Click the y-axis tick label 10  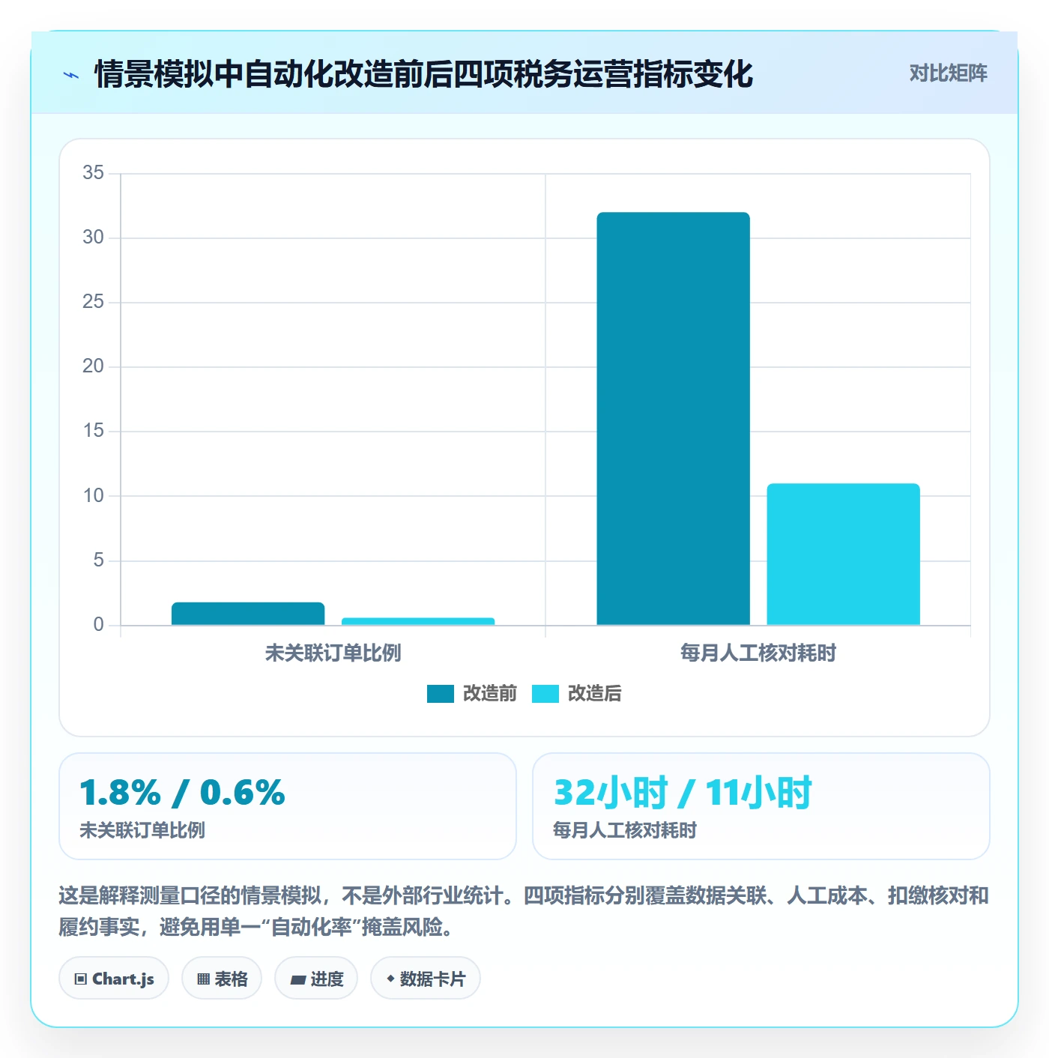click(94, 496)
